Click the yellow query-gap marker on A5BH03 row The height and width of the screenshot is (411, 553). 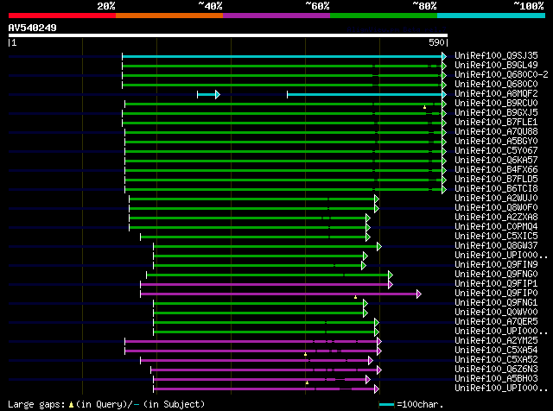click(308, 383)
